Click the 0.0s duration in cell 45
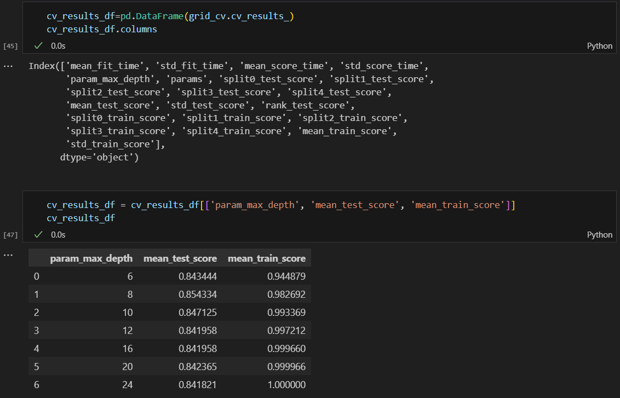This screenshot has width=620, height=398. (x=58, y=46)
